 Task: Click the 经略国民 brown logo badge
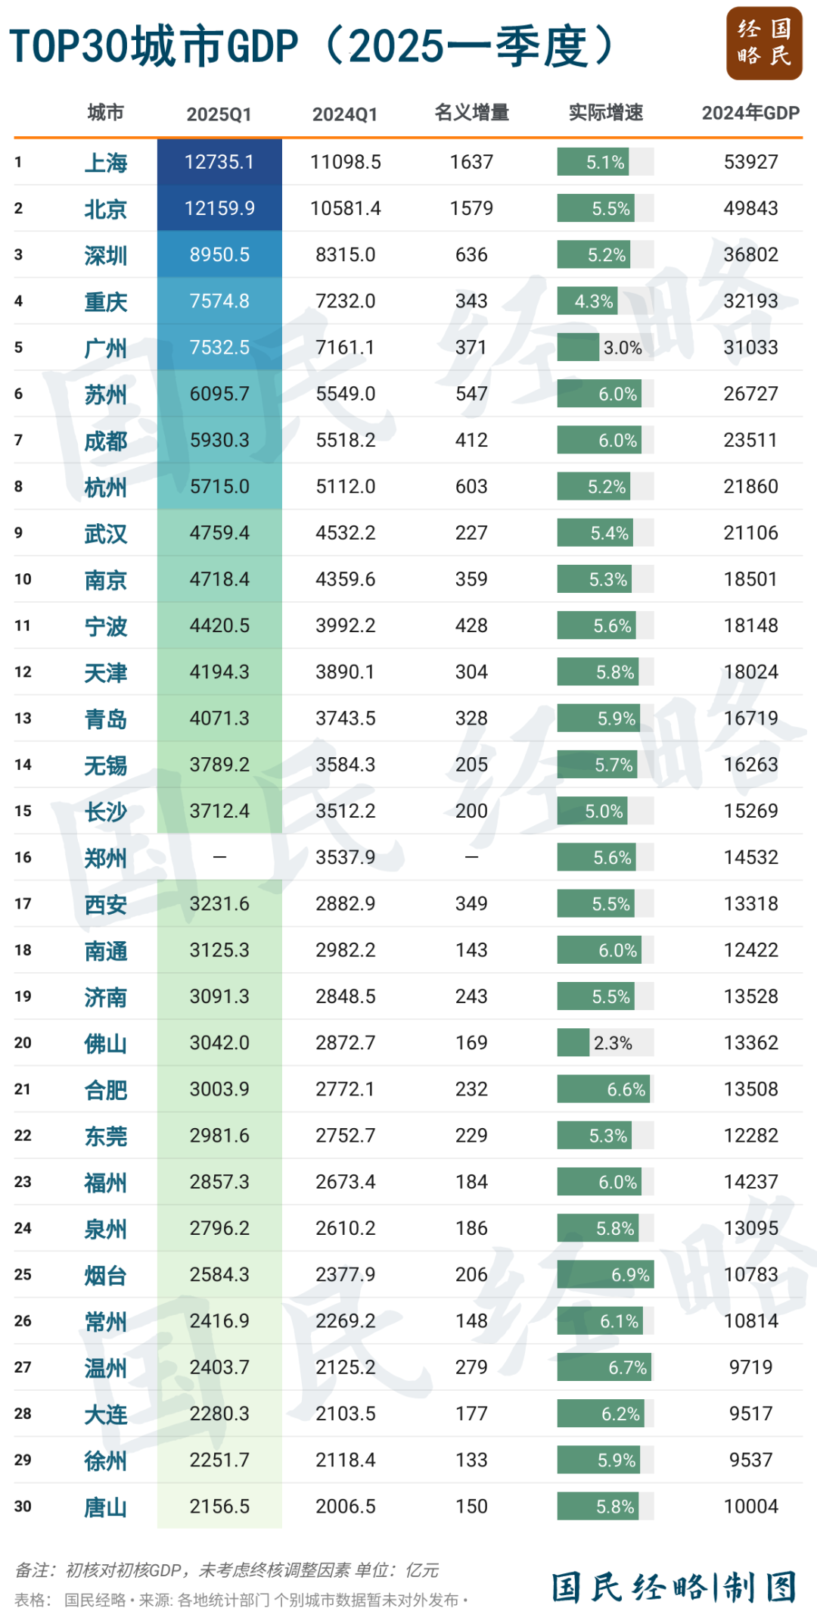pos(763,43)
